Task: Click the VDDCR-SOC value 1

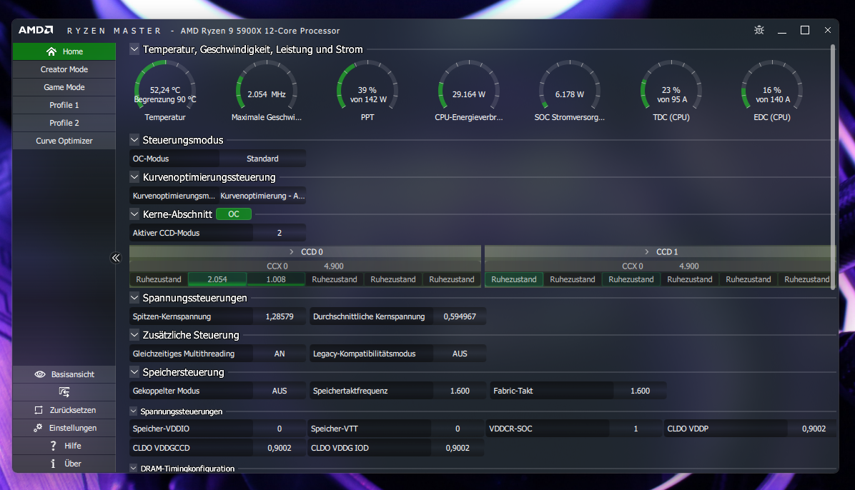Action: click(x=636, y=429)
